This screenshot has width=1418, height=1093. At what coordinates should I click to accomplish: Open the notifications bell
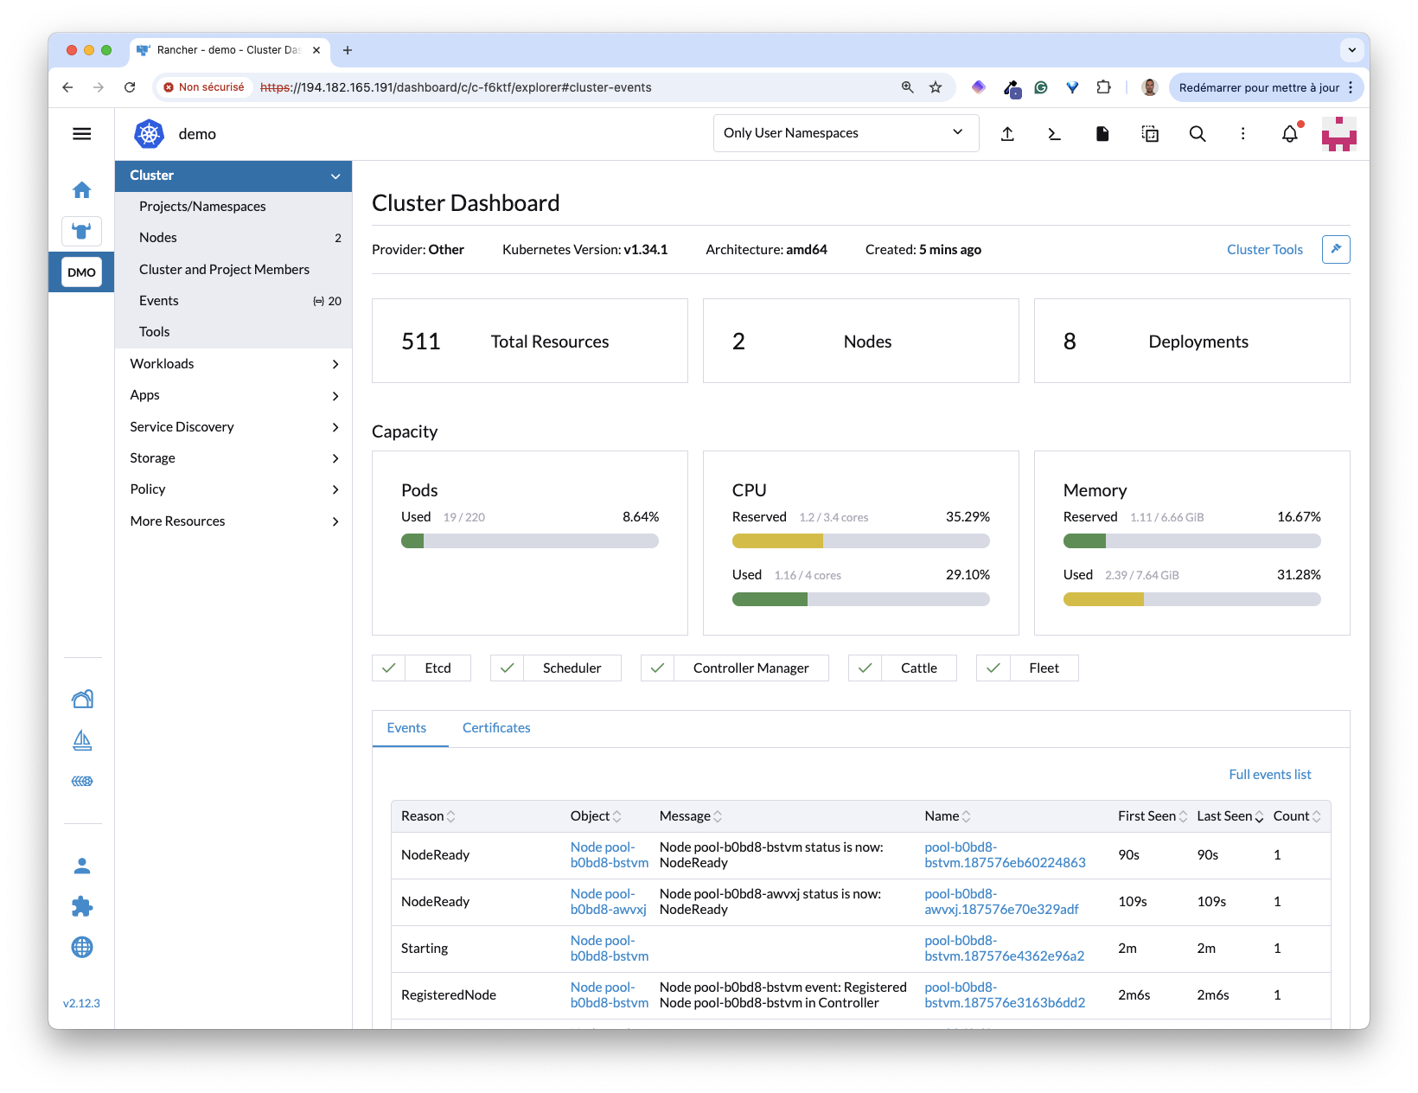1289,134
